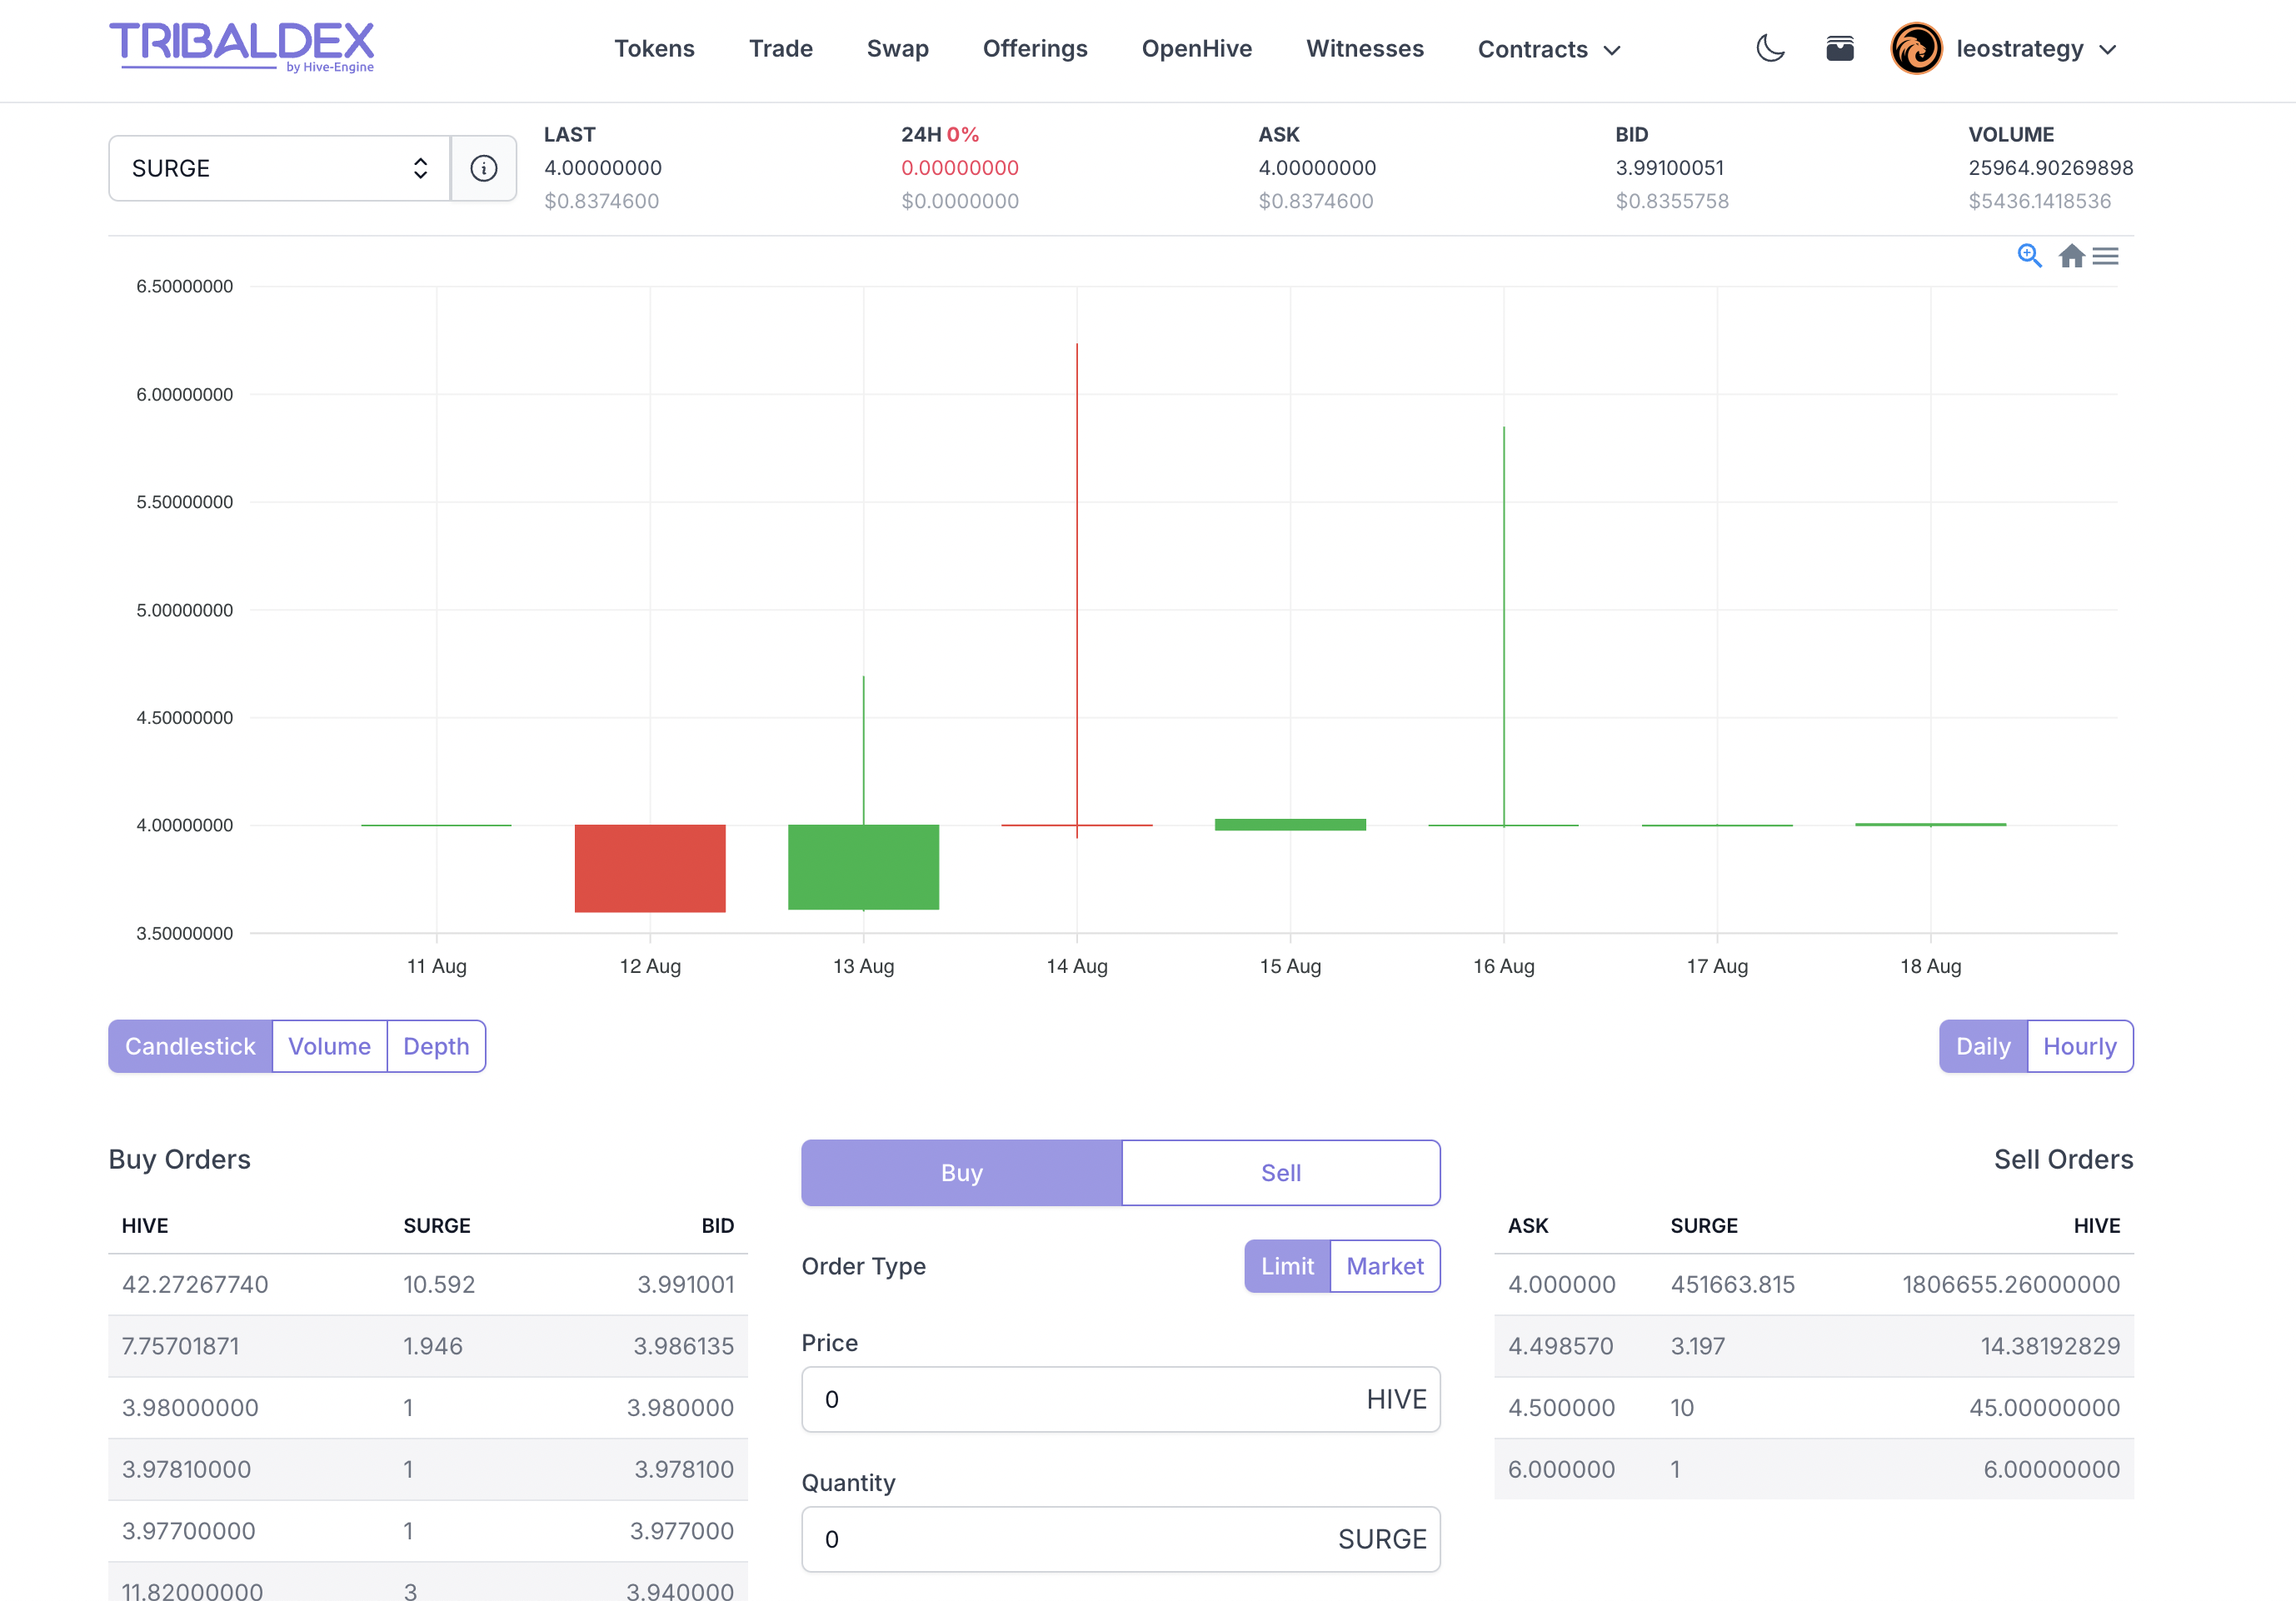Click the 42.27267740 HIVE buy amount

click(x=195, y=1284)
